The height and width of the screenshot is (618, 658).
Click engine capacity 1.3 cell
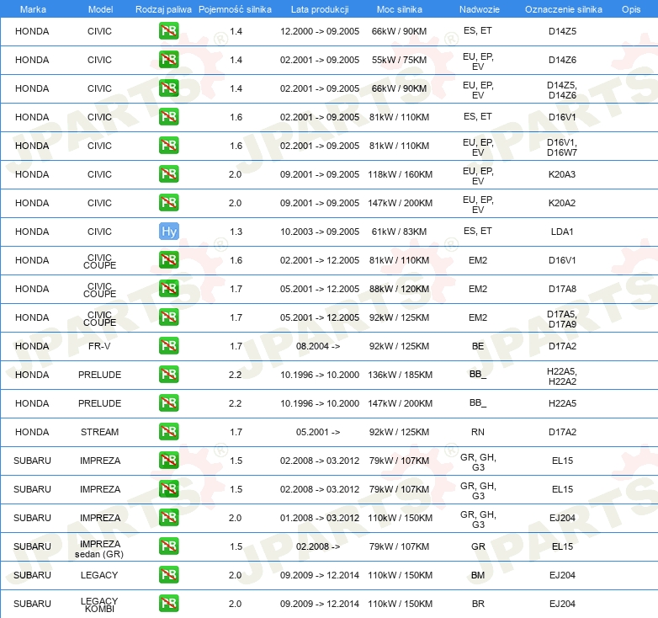(236, 232)
